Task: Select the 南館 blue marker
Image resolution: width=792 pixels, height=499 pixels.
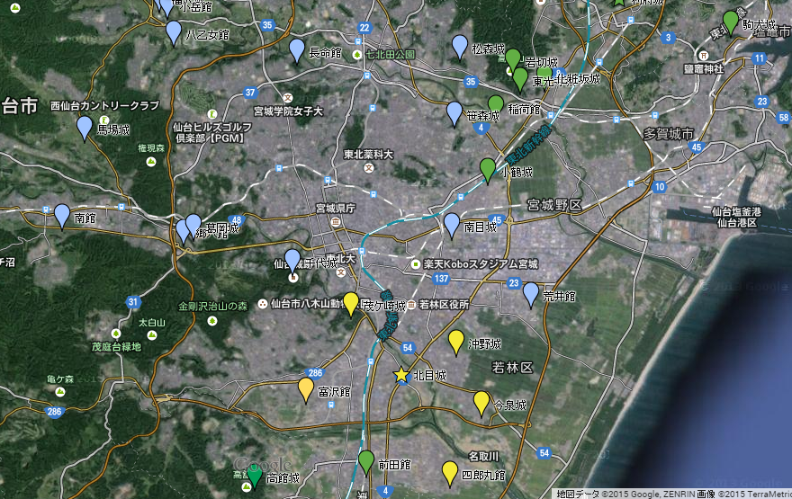Action: pyautogui.click(x=62, y=216)
